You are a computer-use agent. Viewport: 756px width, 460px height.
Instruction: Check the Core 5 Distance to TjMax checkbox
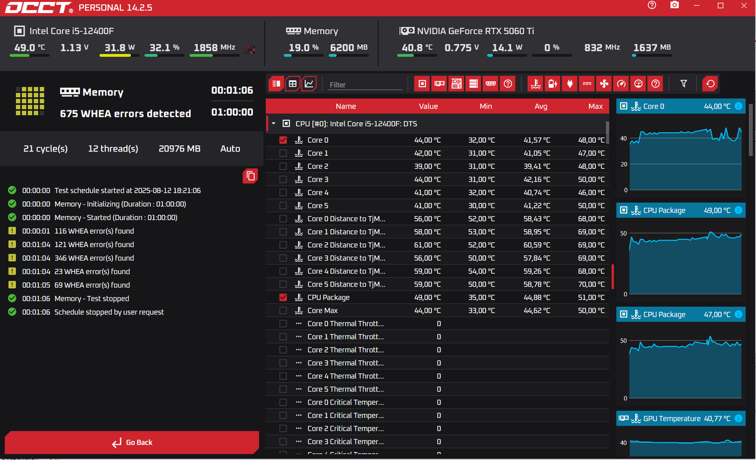pyautogui.click(x=283, y=284)
